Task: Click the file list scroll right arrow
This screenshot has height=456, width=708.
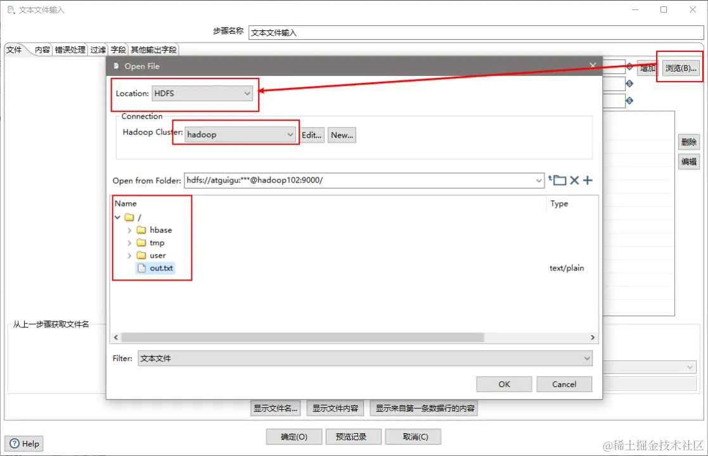Action: click(593, 338)
